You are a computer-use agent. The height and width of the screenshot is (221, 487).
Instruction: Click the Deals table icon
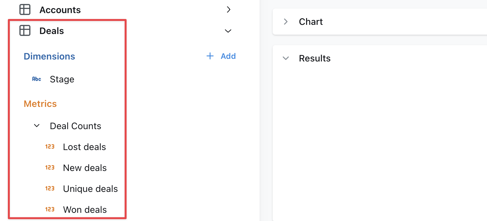pyautogui.click(x=25, y=30)
